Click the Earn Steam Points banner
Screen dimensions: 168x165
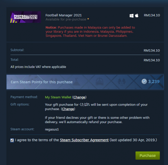point(85,82)
